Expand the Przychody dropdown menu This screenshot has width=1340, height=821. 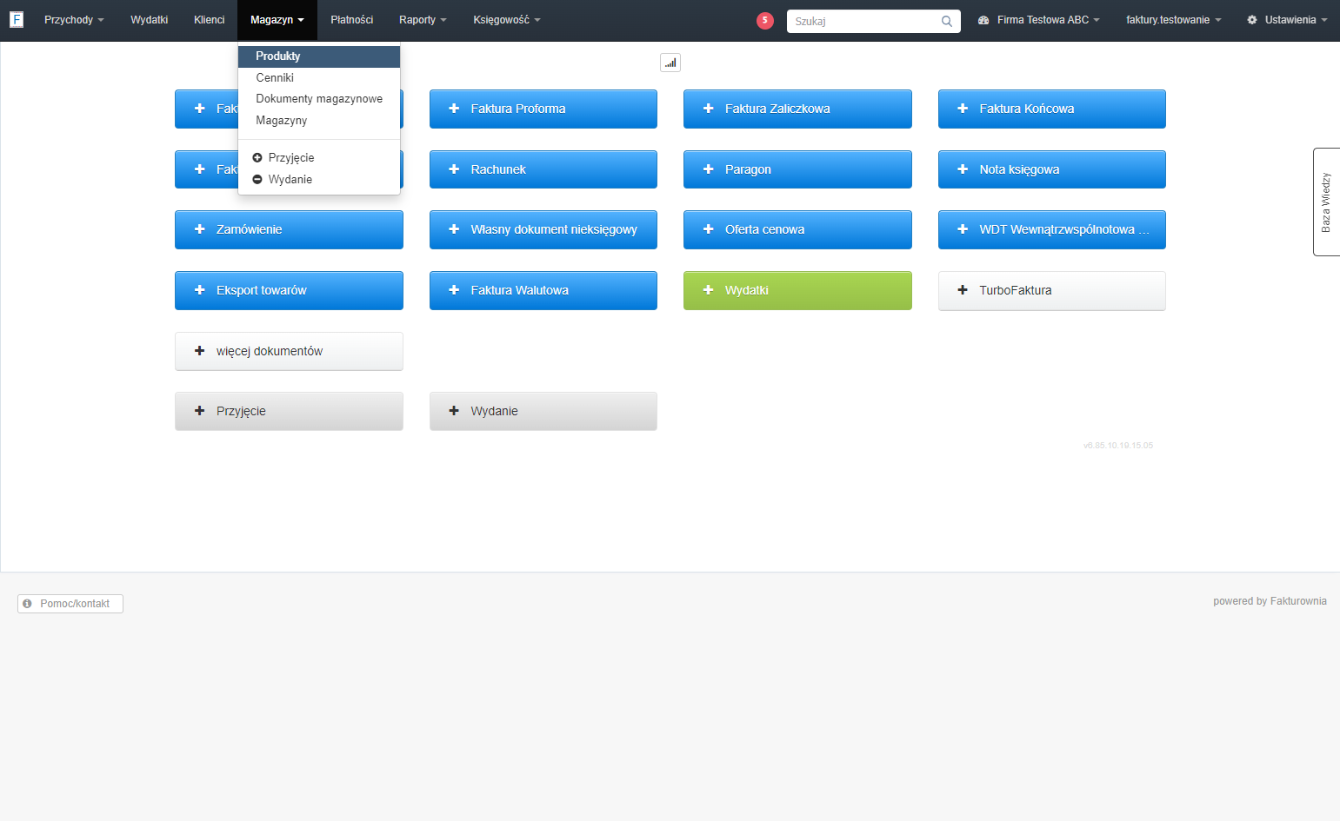[x=74, y=20]
